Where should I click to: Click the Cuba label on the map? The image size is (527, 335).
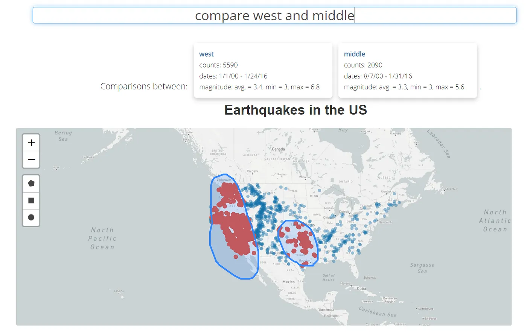click(x=361, y=289)
